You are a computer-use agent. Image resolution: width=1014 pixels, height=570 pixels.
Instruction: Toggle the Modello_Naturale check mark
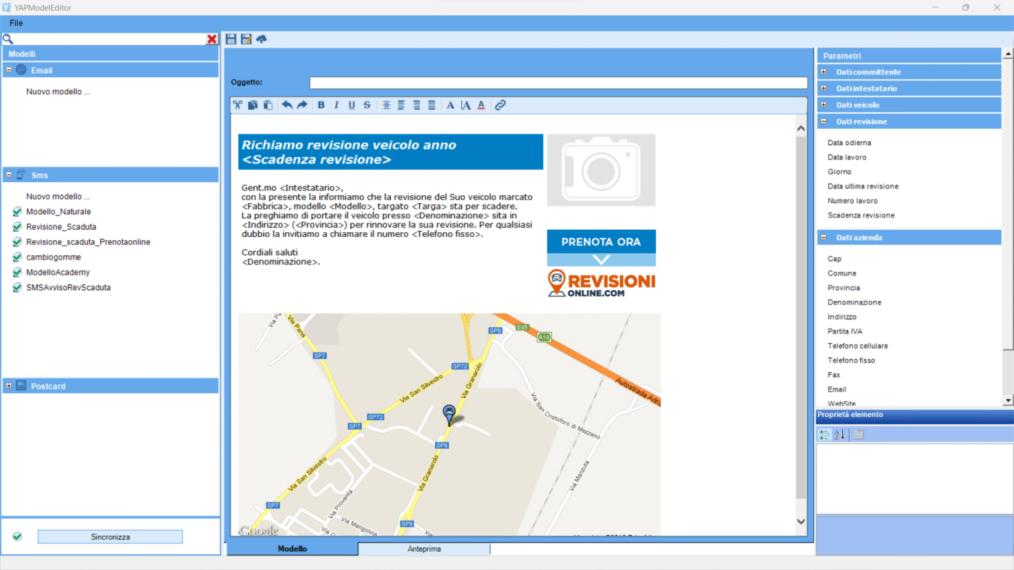(17, 212)
